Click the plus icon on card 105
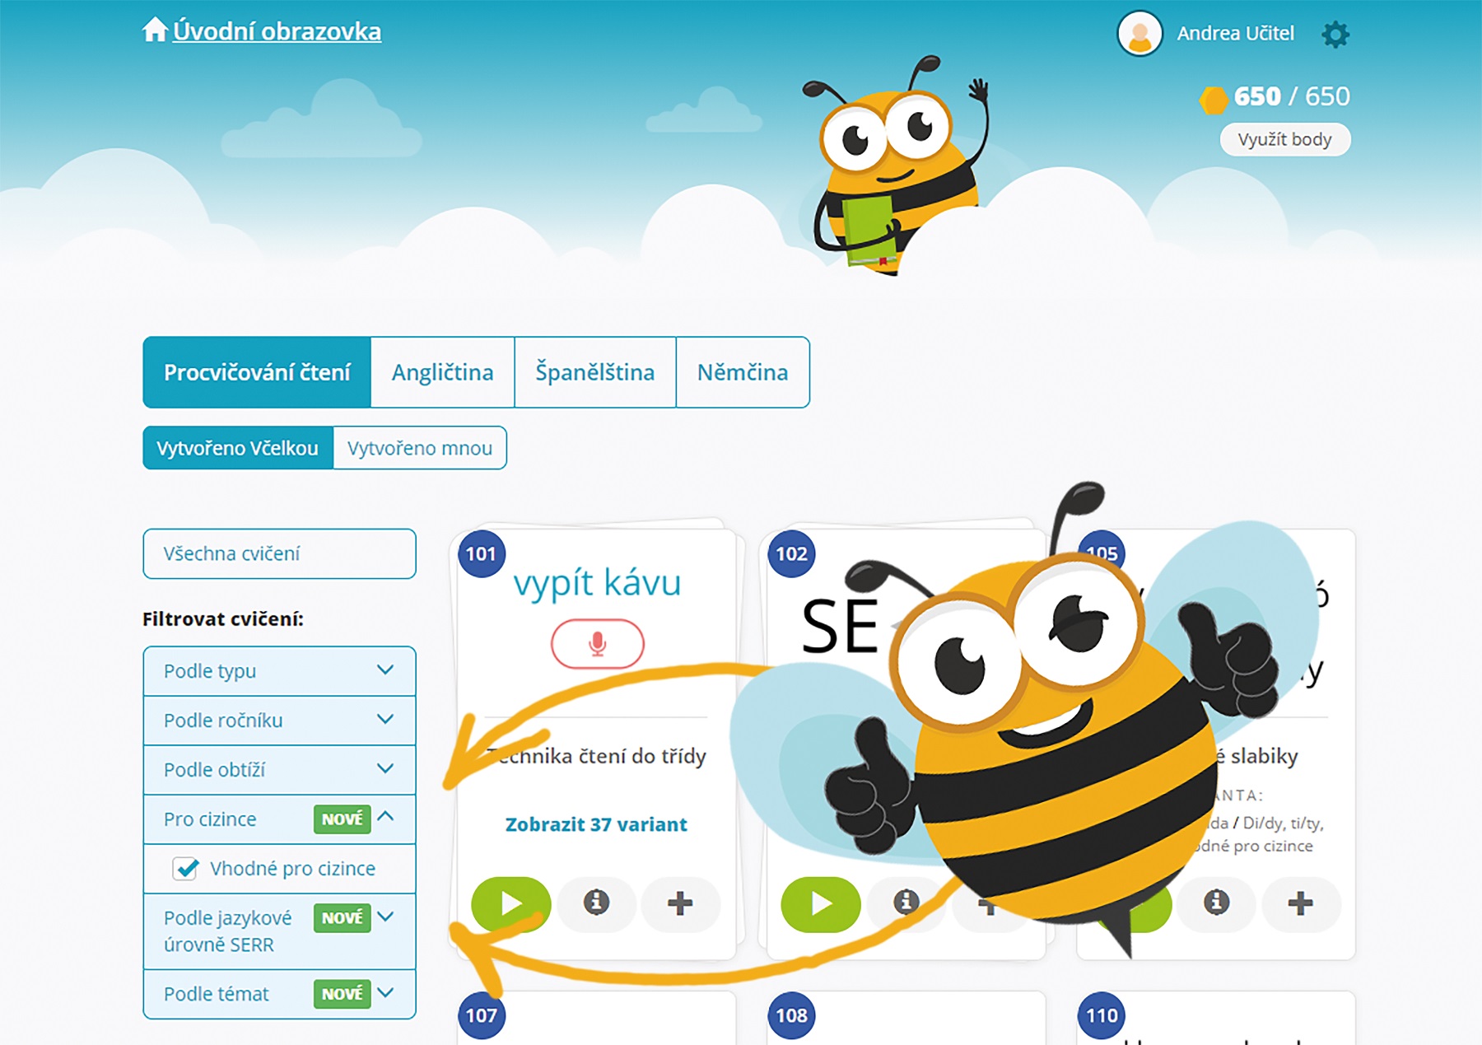This screenshot has width=1482, height=1045. (1300, 903)
